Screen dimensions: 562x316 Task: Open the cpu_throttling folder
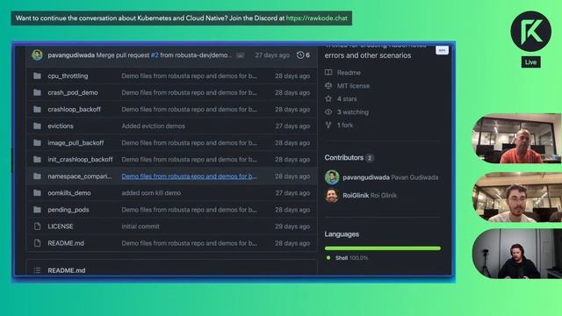coord(68,76)
